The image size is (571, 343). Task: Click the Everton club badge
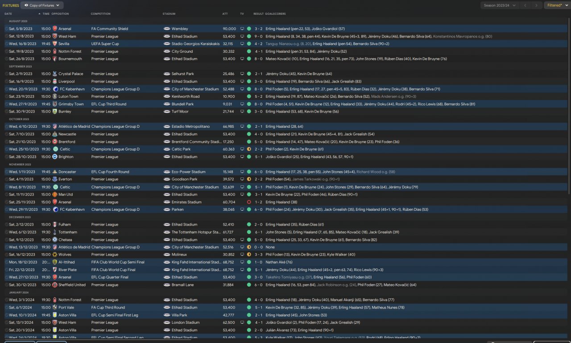(x=55, y=179)
